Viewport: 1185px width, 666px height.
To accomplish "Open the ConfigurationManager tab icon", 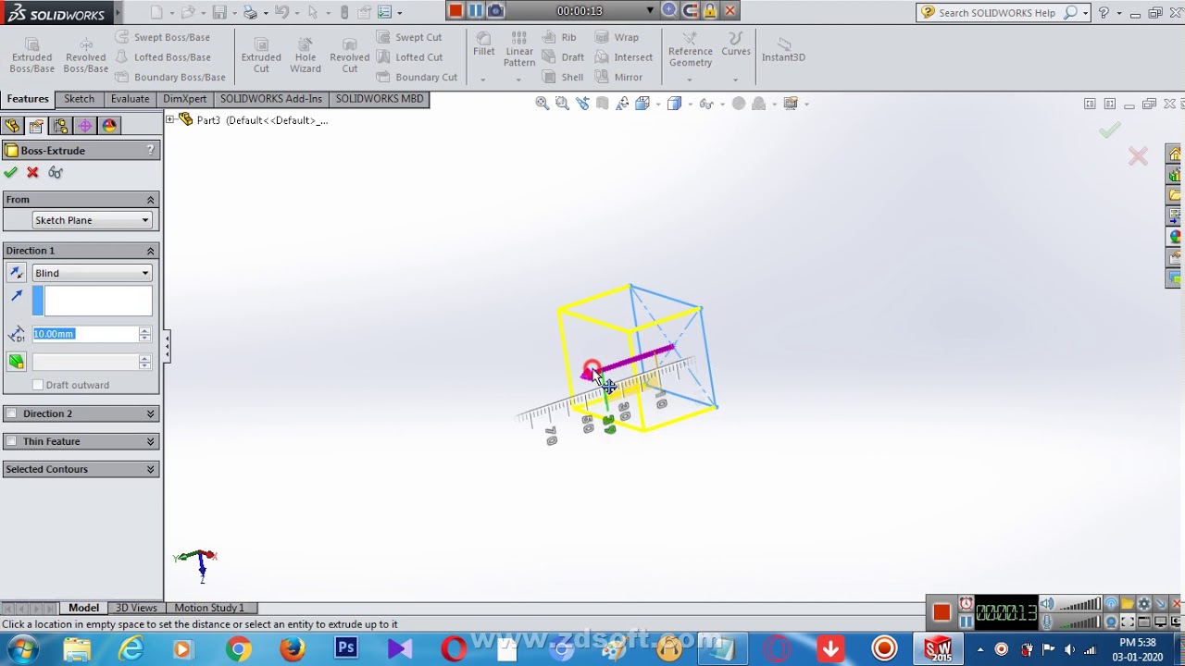I will [x=60, y=126].
